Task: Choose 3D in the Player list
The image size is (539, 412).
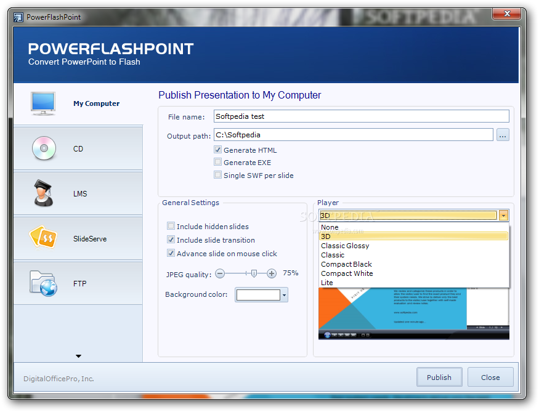Action: pyautogui.click(x=414, y=236)
